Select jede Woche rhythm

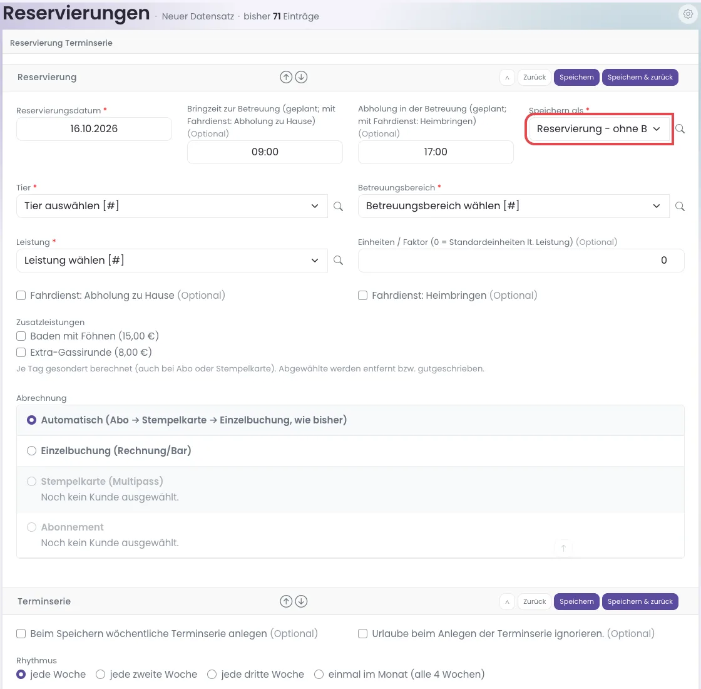point(21,674)
